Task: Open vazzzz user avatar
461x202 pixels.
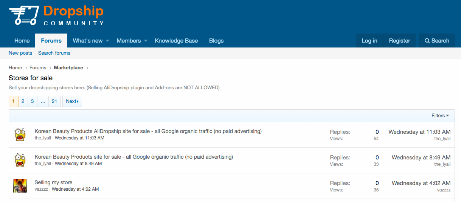Action: (x=20, y=186)
